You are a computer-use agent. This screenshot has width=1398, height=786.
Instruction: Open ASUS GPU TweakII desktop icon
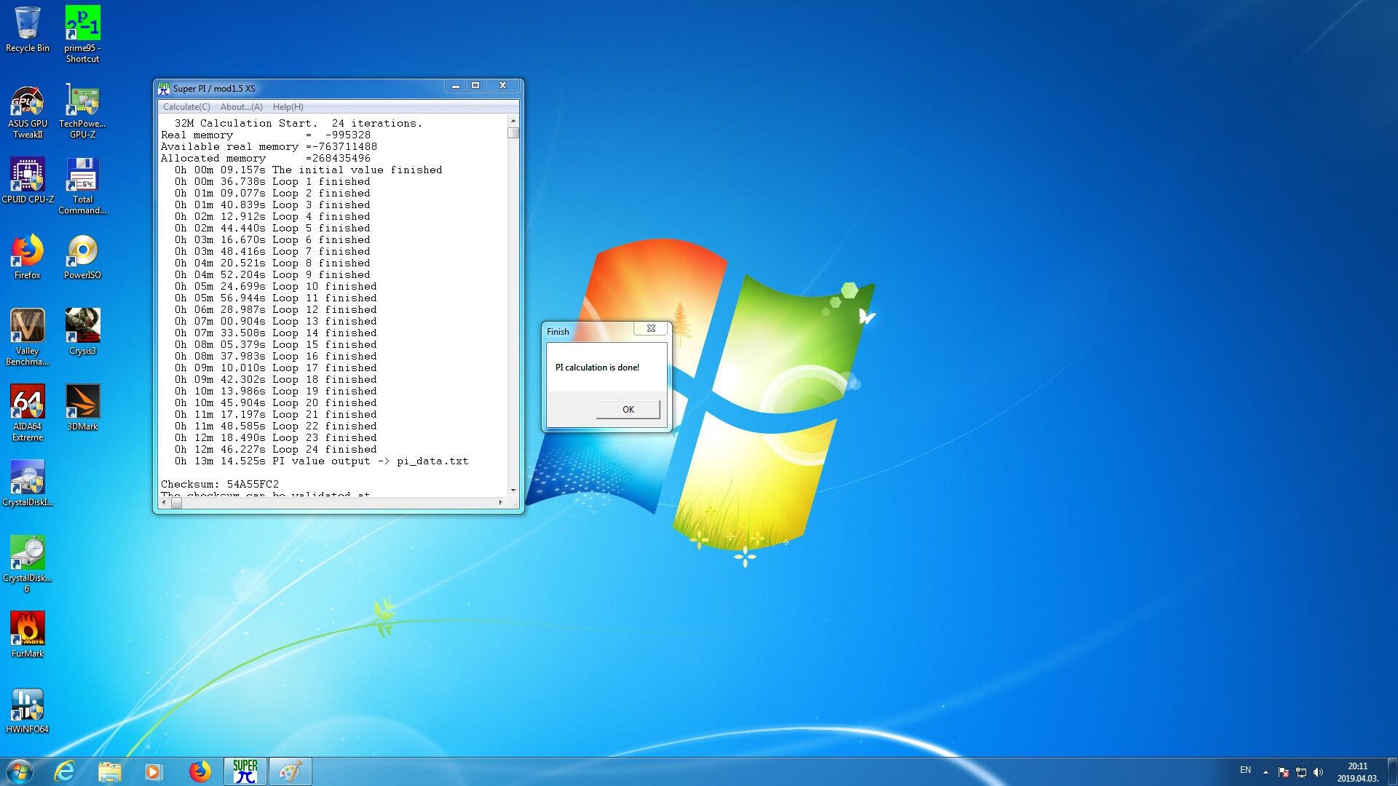28,111
